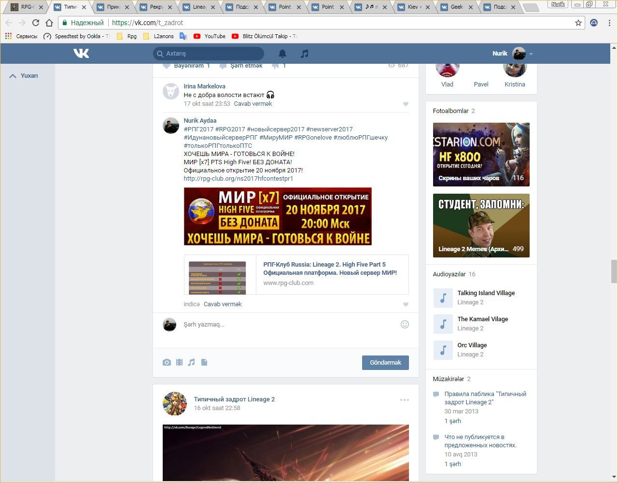The image size is (618, 483).
Task: Open the music player icon in VK header
Action: (304, 54)
